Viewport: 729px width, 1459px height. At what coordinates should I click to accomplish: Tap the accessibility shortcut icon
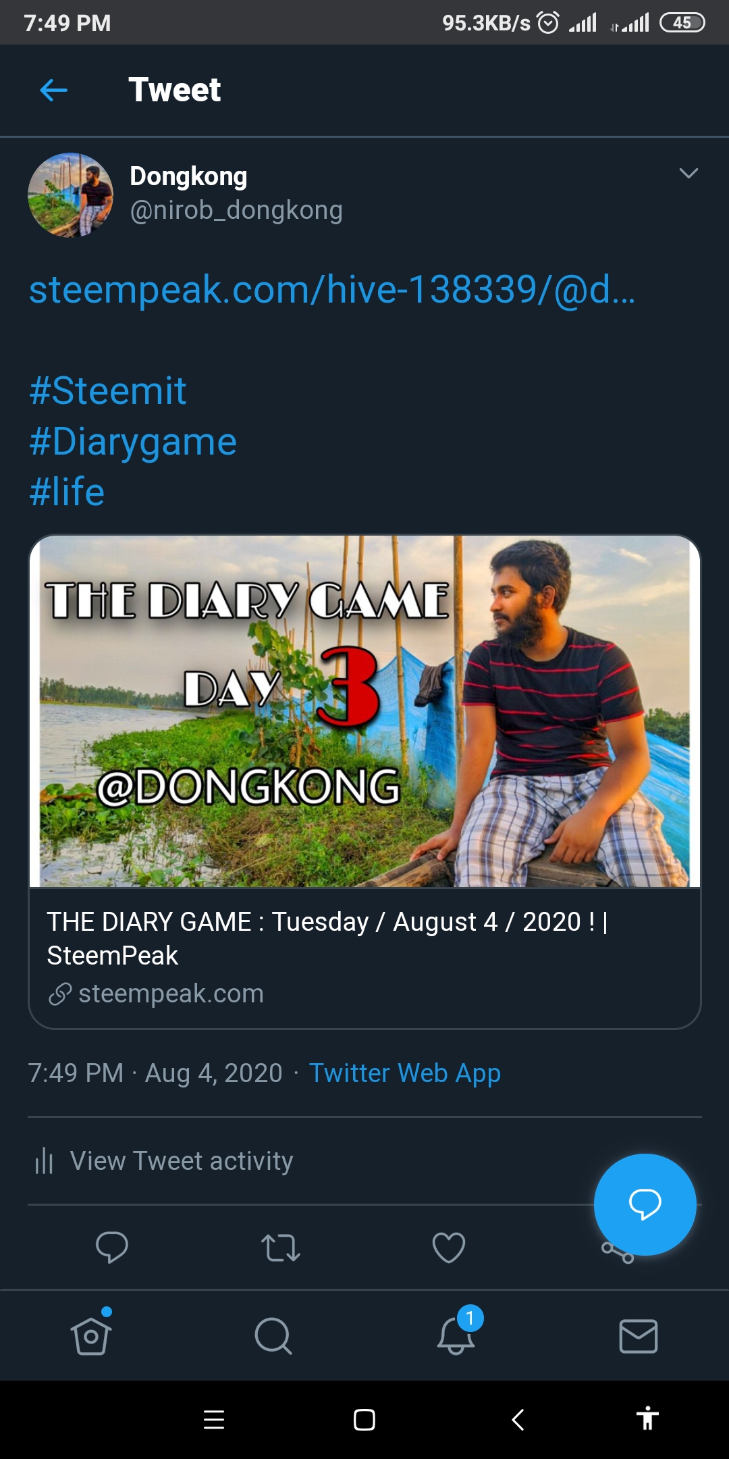(647, 1418)
